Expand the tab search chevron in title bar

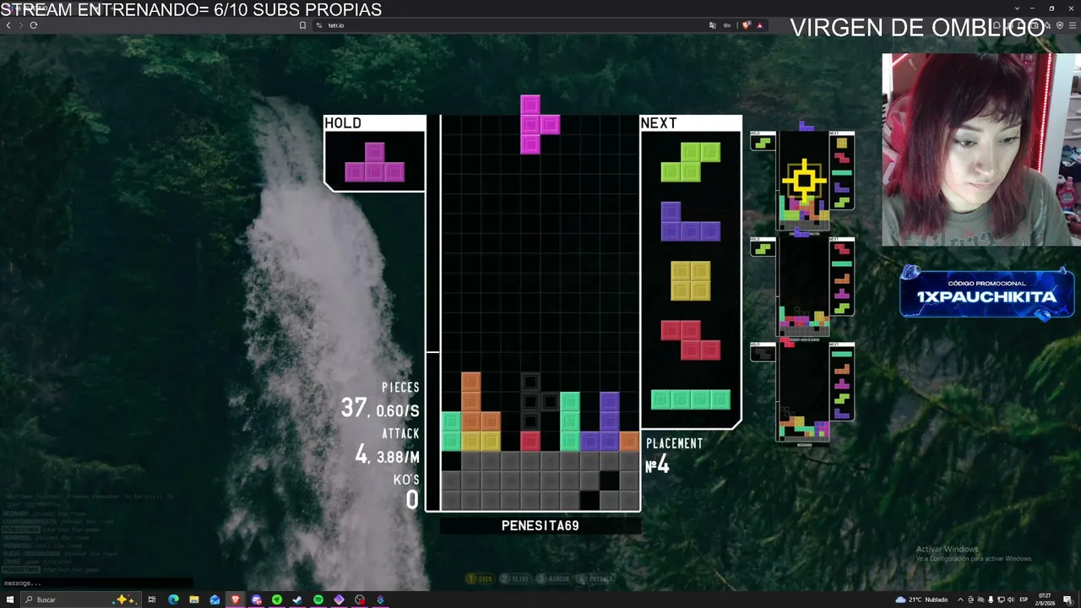point(1018,8)
